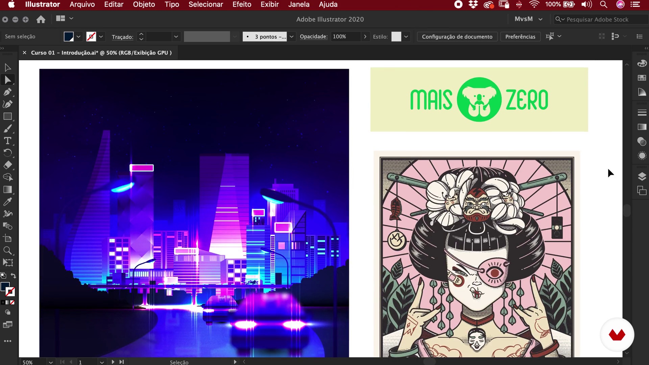Open the Janela menu
649x365 pixels.
tap(299, 4)
